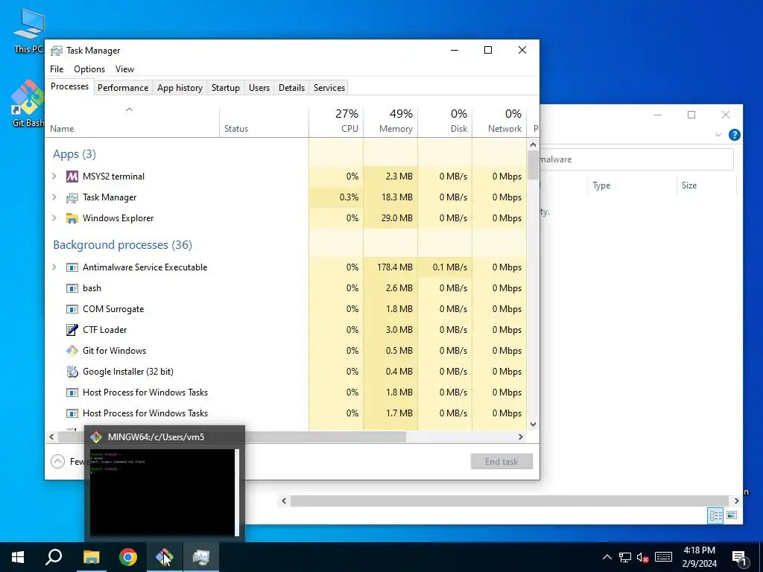Select the first Host Process for Windows Tasks row

(285, 393)
